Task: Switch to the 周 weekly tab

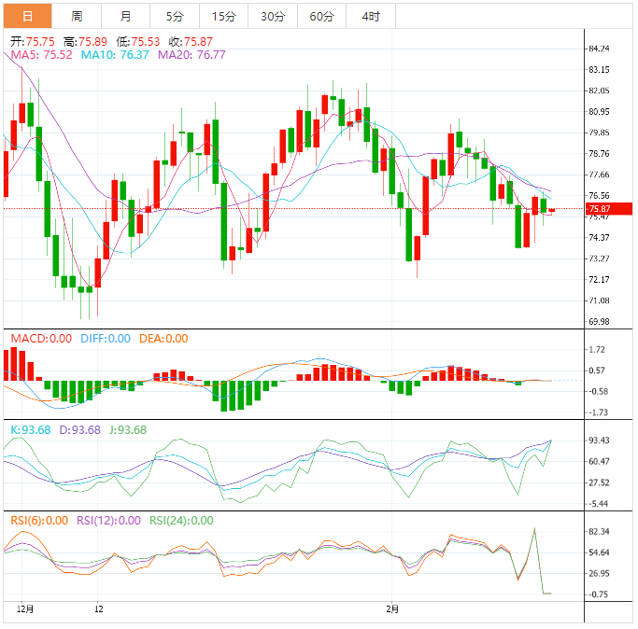Action: 77,16
